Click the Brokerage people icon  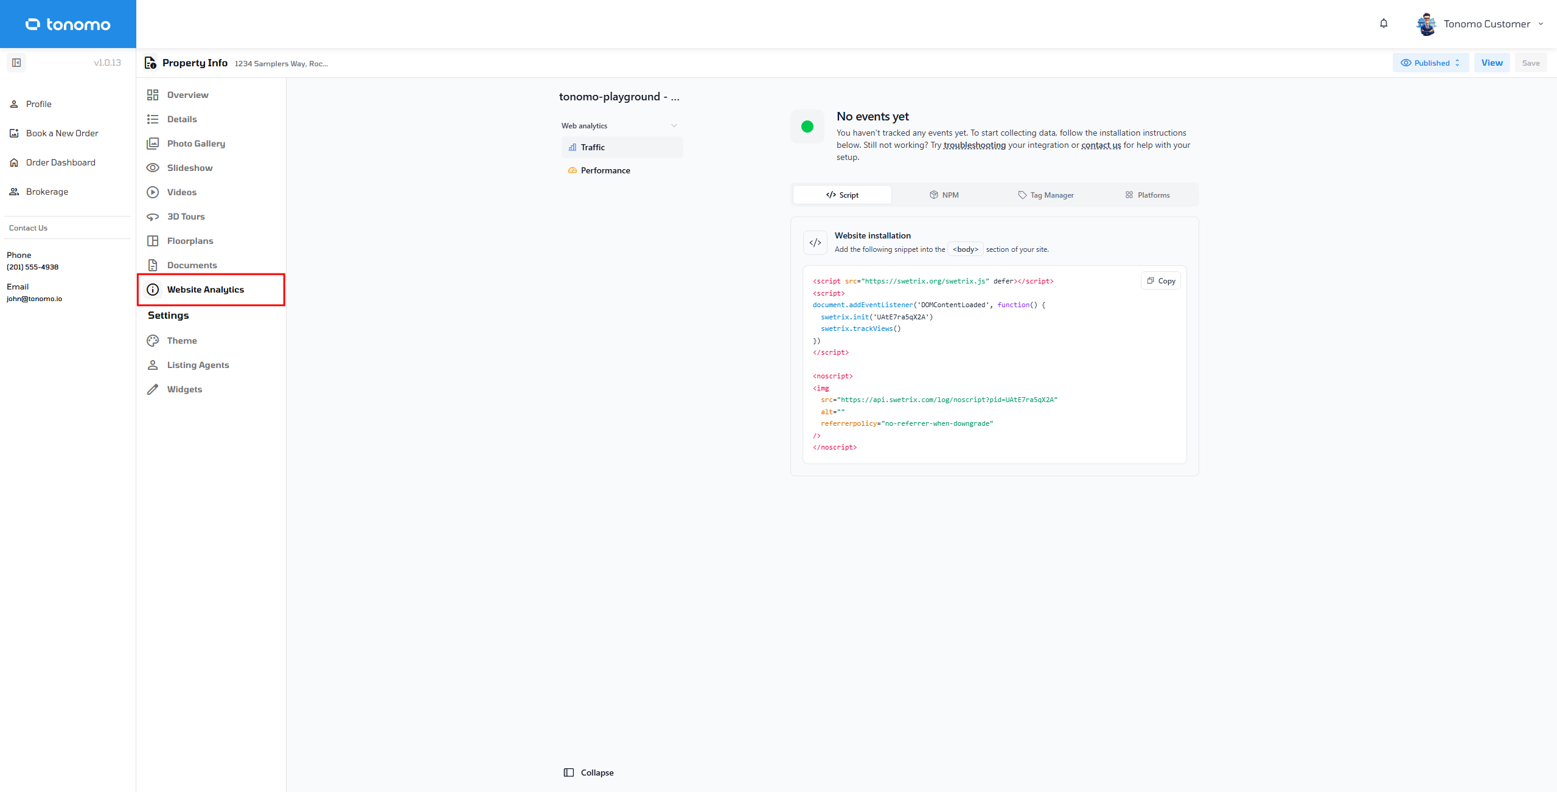click(x=14, y=192)
